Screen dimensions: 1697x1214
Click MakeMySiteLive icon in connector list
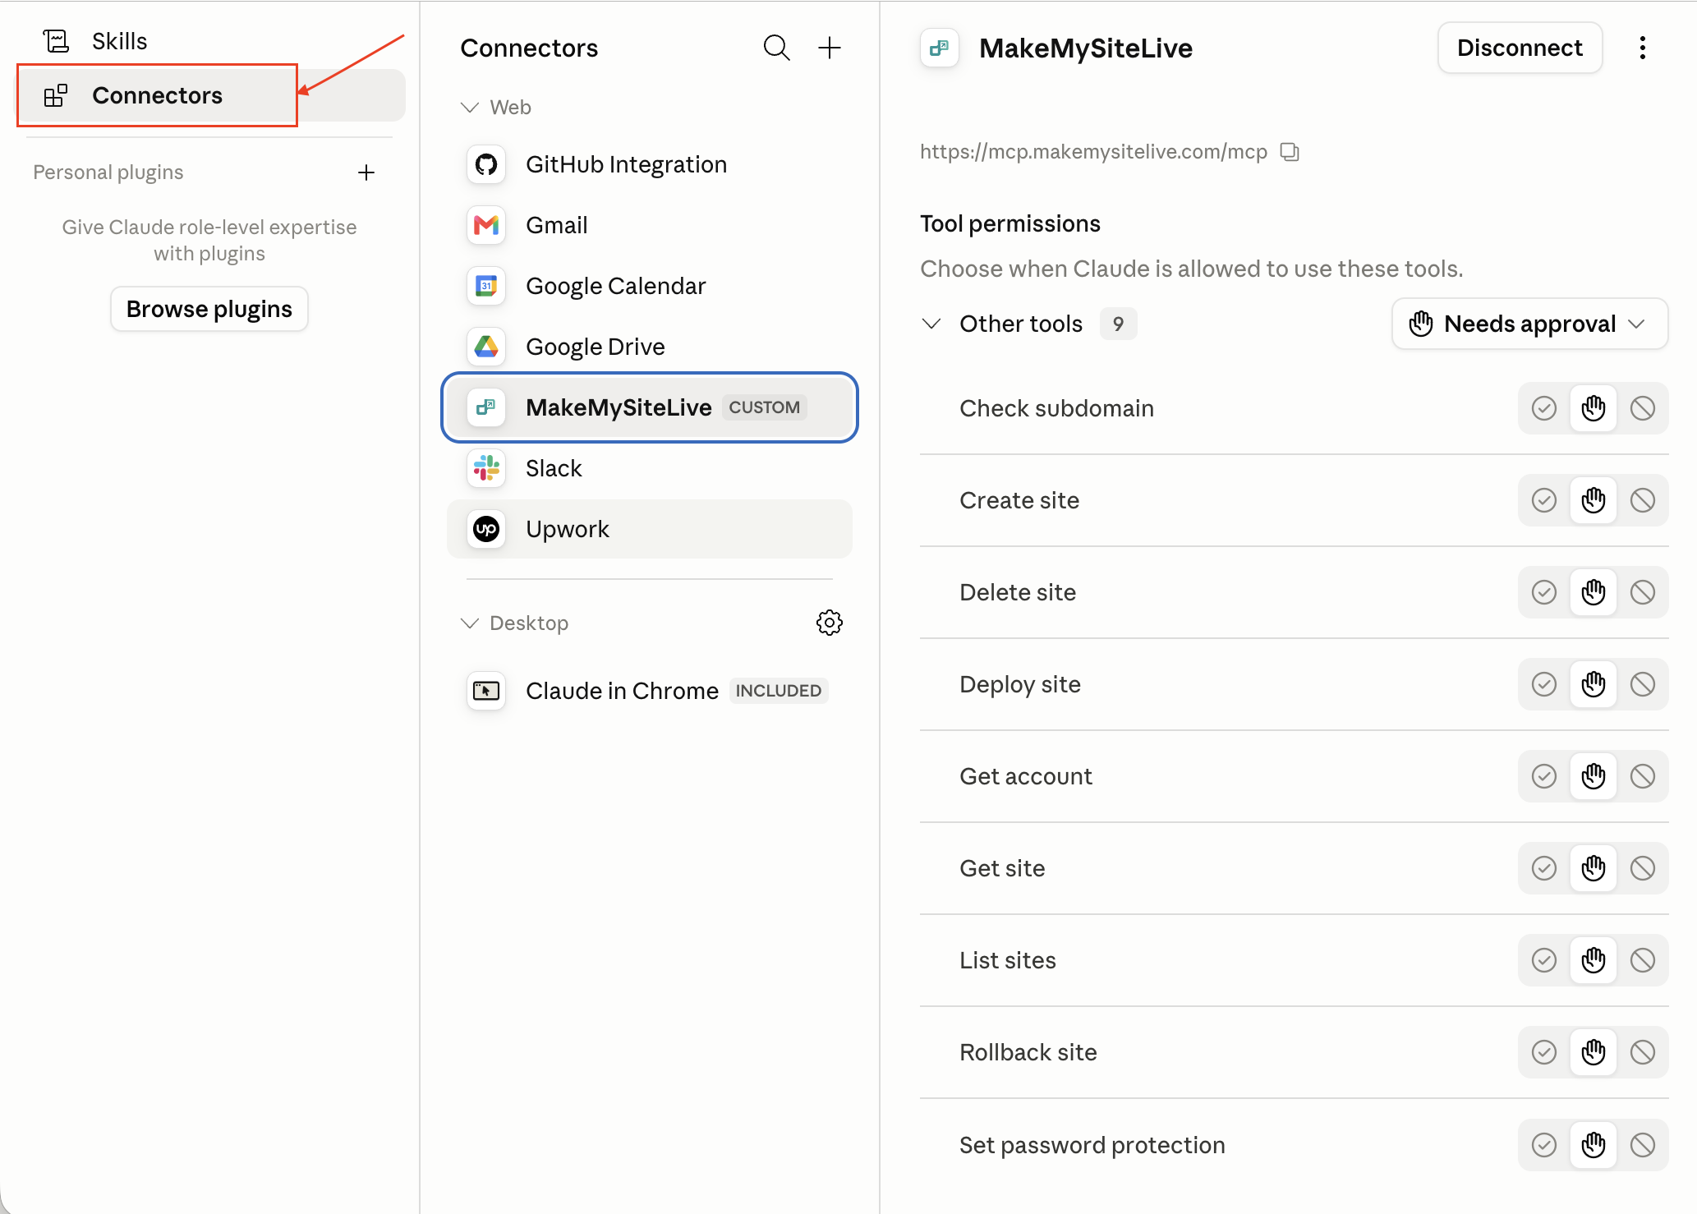486,407
